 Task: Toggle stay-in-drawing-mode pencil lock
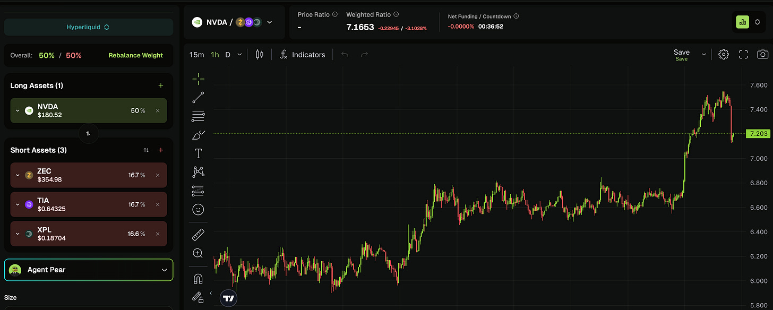[x=198, y=297]
